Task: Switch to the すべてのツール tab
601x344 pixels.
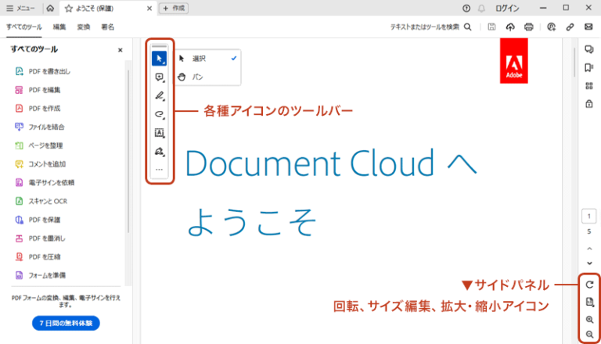Action: [24, 27]
